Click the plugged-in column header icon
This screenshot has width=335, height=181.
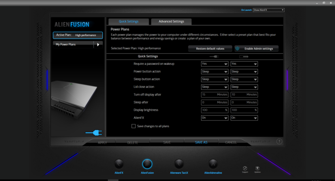click(214, 57)
